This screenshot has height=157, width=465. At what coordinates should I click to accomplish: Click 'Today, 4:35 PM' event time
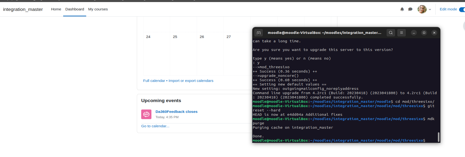(167, 117)
